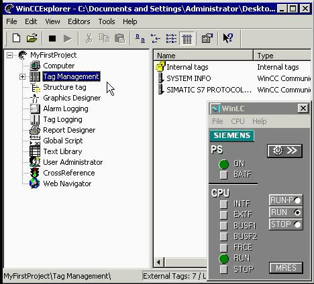Click the Internal tags folder icon
This screenshot has width=314, height=284.
(x=160, y=66)
